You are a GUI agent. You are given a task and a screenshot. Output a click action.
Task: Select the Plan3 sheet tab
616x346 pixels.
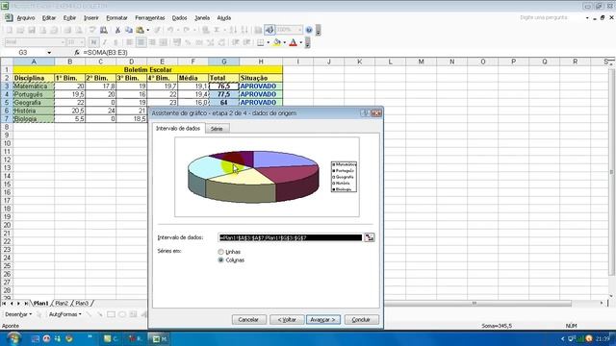82,304
